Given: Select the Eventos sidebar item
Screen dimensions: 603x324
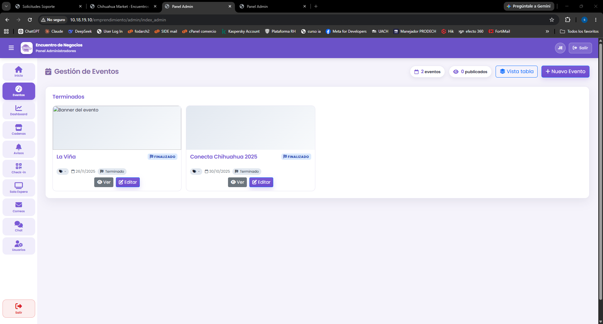Looking at the screenshot, I should (x=19, y=91).
